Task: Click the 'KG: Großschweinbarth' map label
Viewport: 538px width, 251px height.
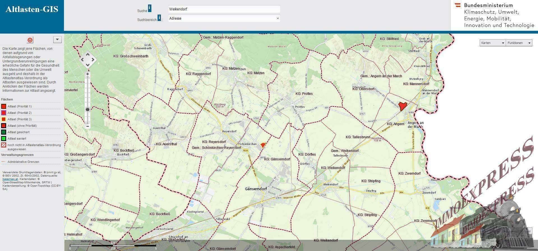Action: pyautogui.click(x=131, y=56)
